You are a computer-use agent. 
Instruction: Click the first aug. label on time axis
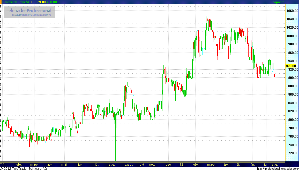coord(112,165)
